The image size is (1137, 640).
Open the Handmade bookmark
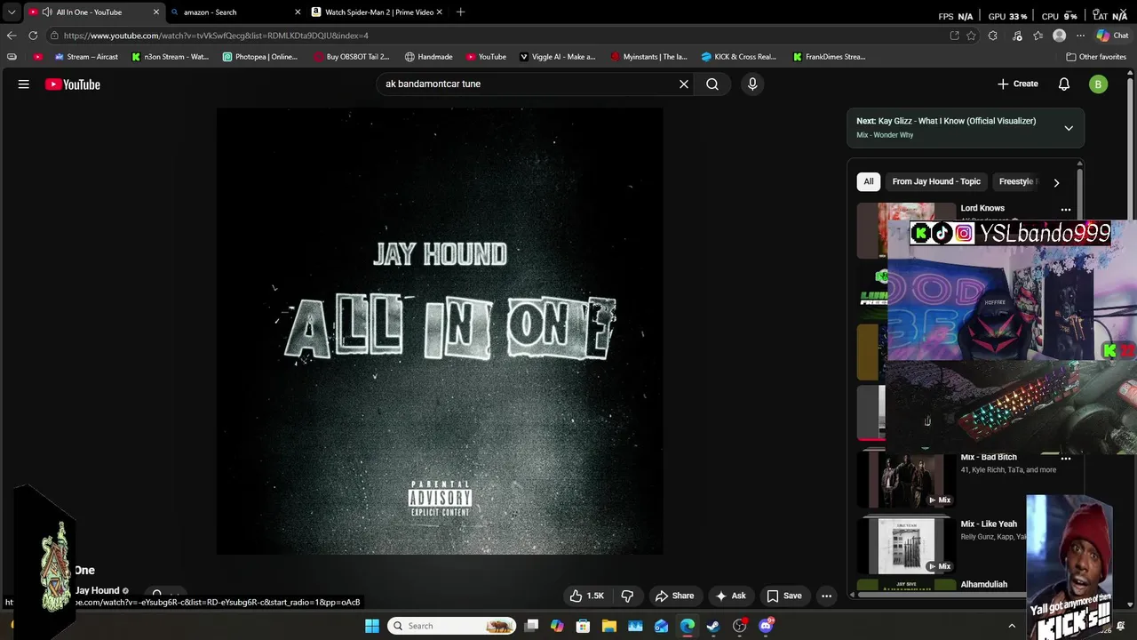pos(428,57)
